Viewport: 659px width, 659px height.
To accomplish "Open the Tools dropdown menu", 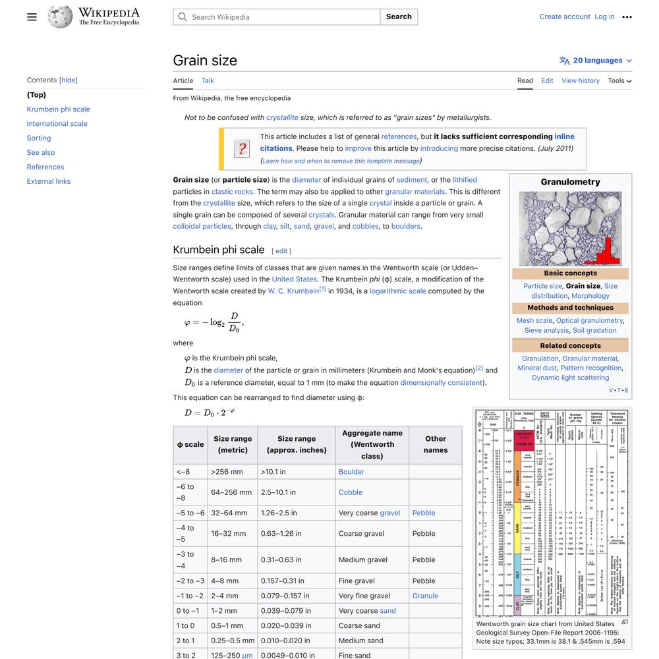I will coord(619,80).
